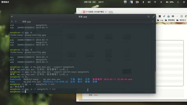Close the 家屋: gpg terminal tab

[16, 22]
